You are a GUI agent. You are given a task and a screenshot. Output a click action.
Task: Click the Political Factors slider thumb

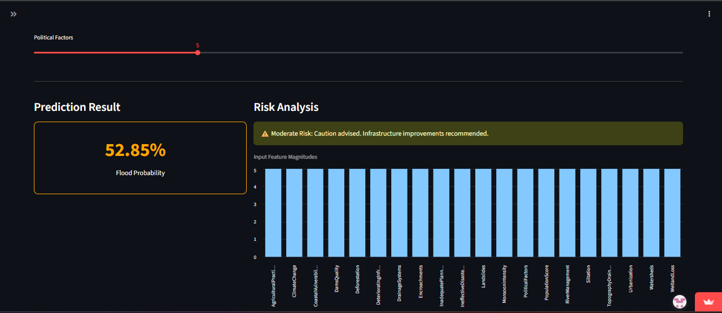point(198,52)
